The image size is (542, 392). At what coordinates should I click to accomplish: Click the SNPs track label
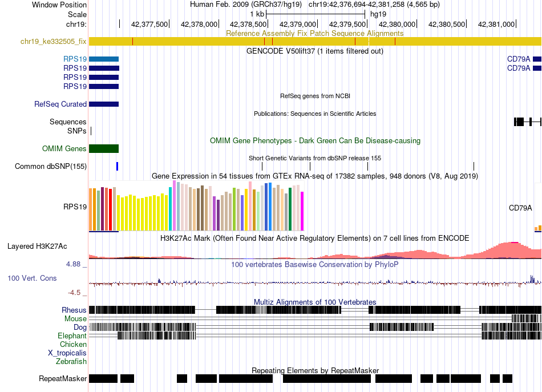point(77,131)
